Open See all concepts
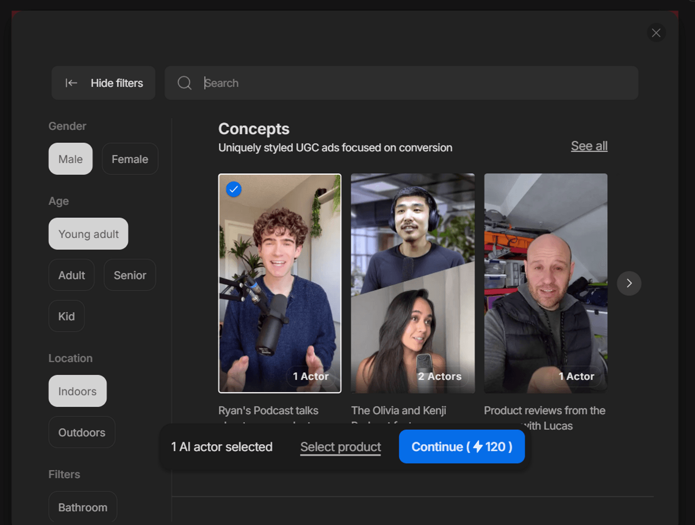Image resolution: width=695 pixels, height=525 pixels. pos(589,146)
